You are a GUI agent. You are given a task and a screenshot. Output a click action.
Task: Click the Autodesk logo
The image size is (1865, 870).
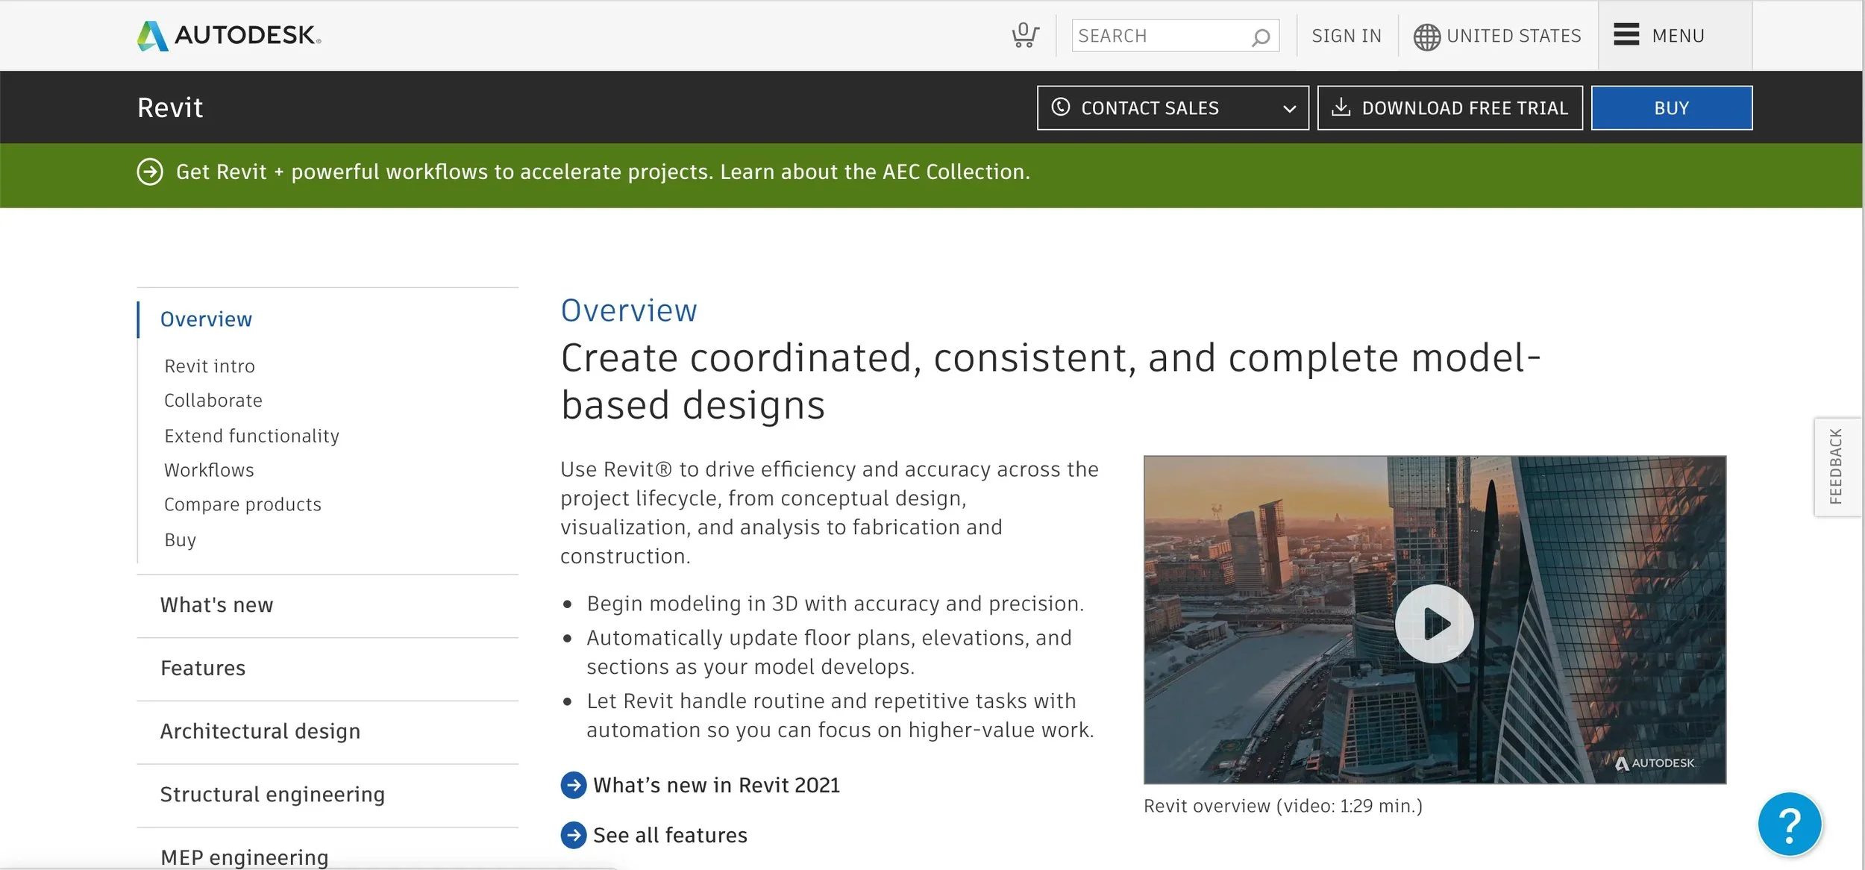coord(229,35)
